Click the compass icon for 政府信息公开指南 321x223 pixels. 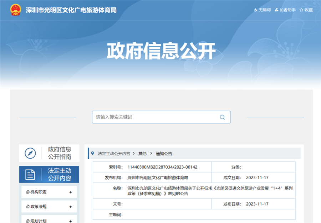click(x=30, y=153)
